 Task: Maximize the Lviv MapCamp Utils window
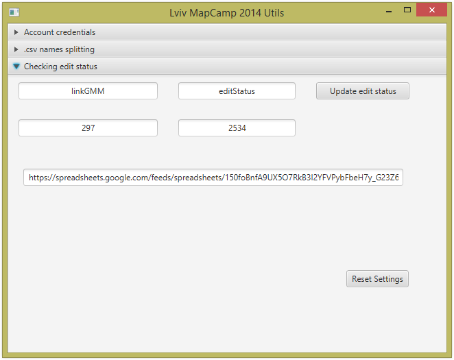tap(407, 10)
